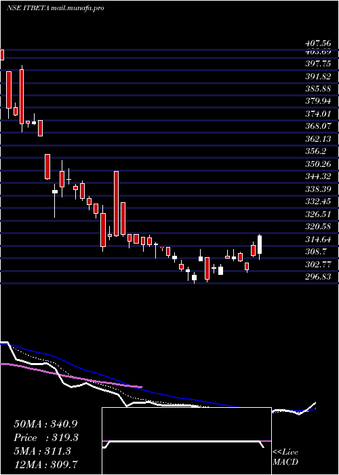Click the 302.77 price level label
Screen dimensions: 339x475
point(318,264)
